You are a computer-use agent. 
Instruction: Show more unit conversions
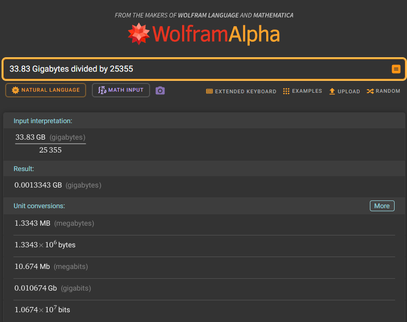click(x=382, y=206)
